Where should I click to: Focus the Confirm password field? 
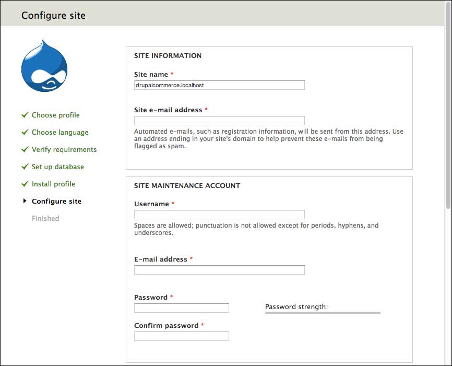coord(181,336)
